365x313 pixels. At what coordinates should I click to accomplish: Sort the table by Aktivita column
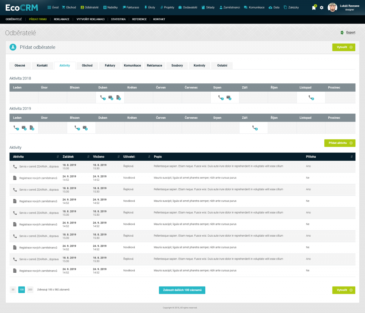point(58,156)
